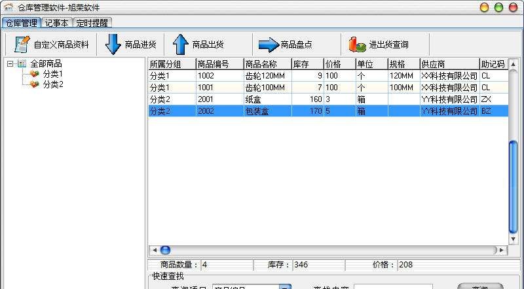Sort by the 商品名称 column header
The image size is (524, 289).
tap(268, 63)
